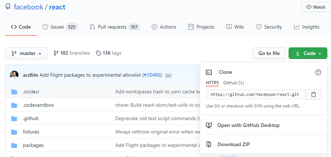Open the Pull requests tab
331x157 pixels.
114,27
